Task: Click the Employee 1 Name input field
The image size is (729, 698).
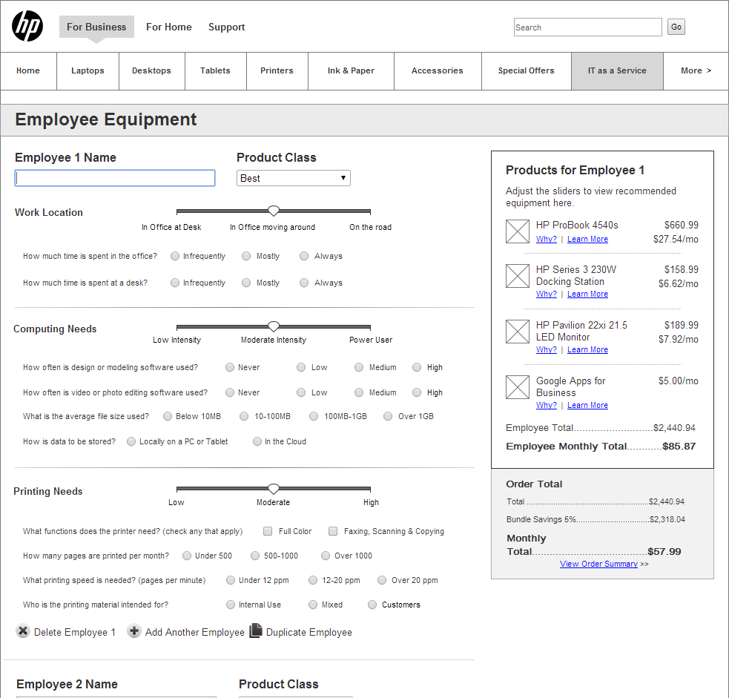Action: coord(114,177)
